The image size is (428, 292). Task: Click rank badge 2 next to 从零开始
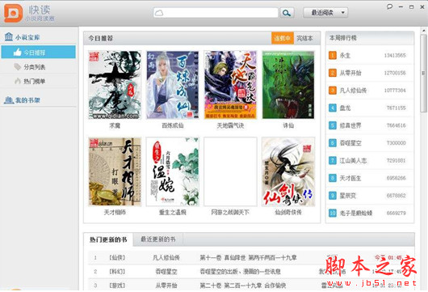[332, 73]
